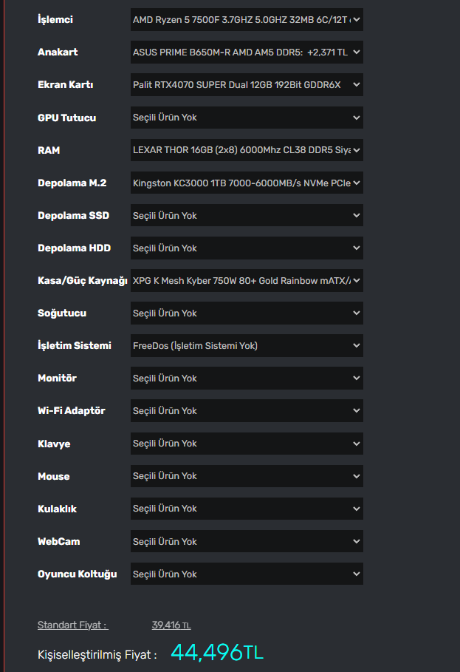Open the Depolama M.2 Kingston dropdown
Viewport: 460px width, 672px height.
pyautogui.click(x=247, y=183)
